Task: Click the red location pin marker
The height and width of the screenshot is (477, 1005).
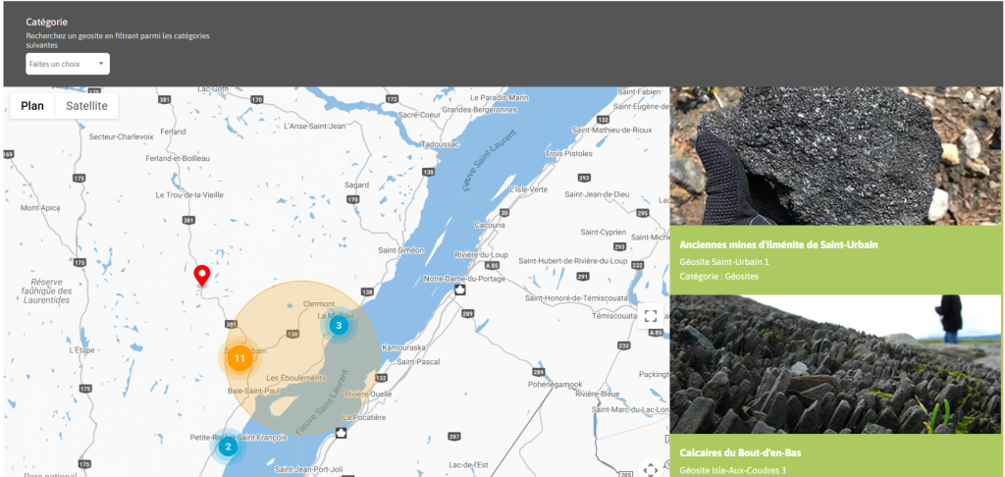Action: (202, 276)
